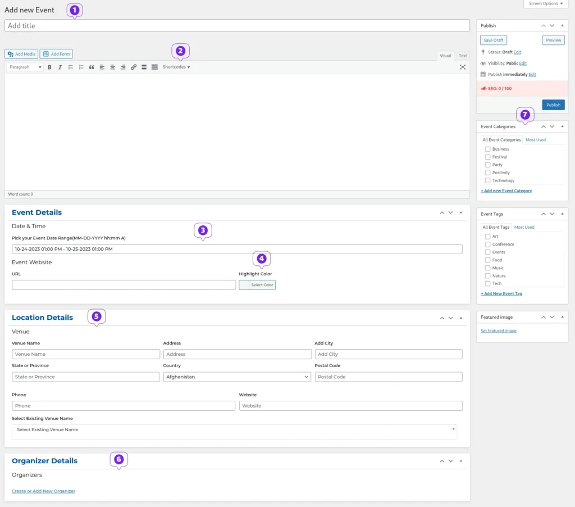Select the Music event tag checkbox
The image size is (575, 507).
(487, 268)
